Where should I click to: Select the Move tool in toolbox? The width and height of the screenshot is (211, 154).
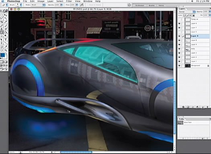(x=6, y=15)
